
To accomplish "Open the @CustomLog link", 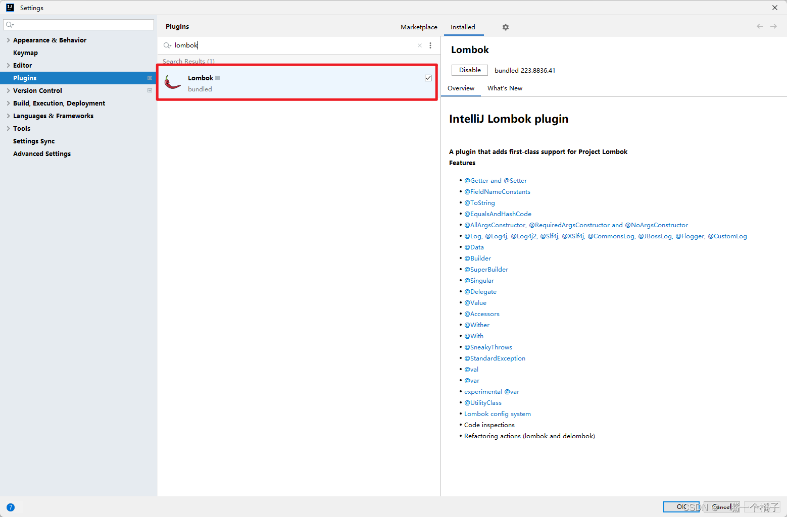I will pos(727,236).
